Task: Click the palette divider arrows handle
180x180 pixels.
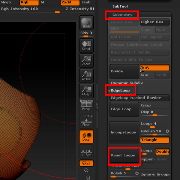Action: pos(97,106)
